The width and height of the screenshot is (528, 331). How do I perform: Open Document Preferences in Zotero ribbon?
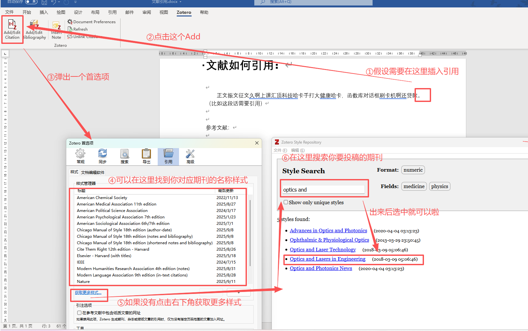pyautogui.click(x=91, y=22)
